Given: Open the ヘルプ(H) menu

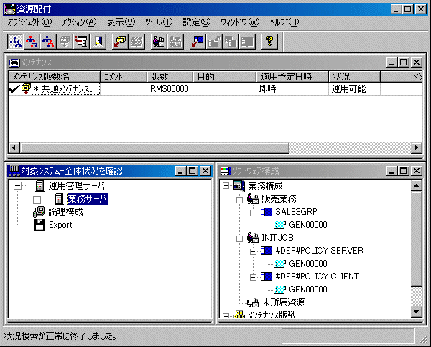Looking at the screenshot, I should tap(284, 22).
